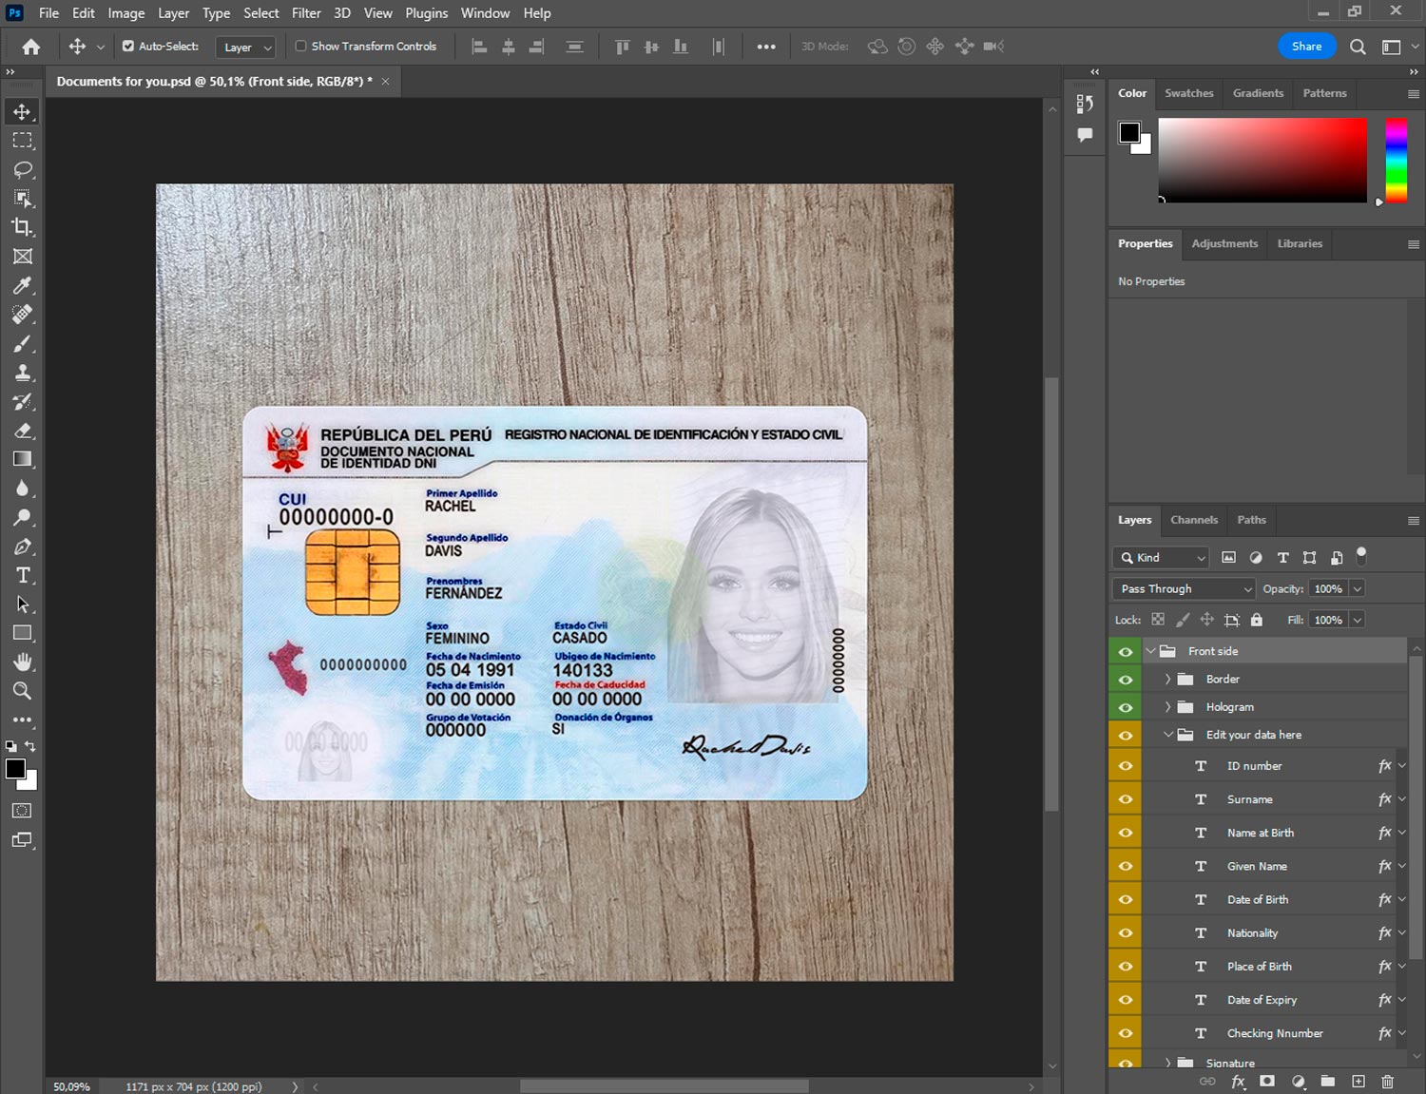Open the Filter menu
The height and width of the screenshot is (1094, 1426).
305,13
